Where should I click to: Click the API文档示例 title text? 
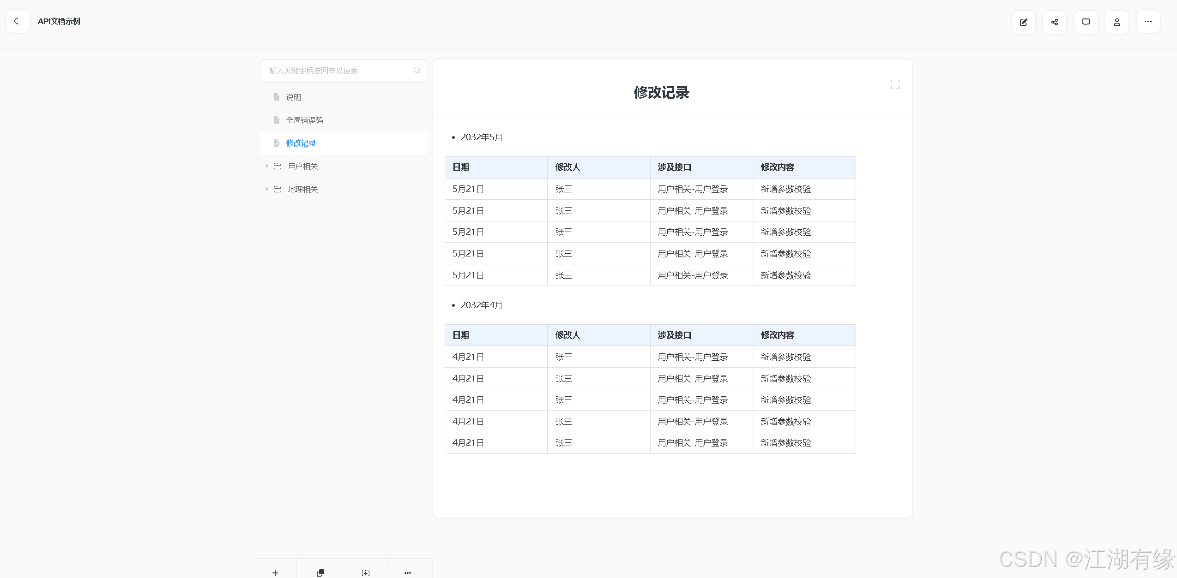[59, 21]
